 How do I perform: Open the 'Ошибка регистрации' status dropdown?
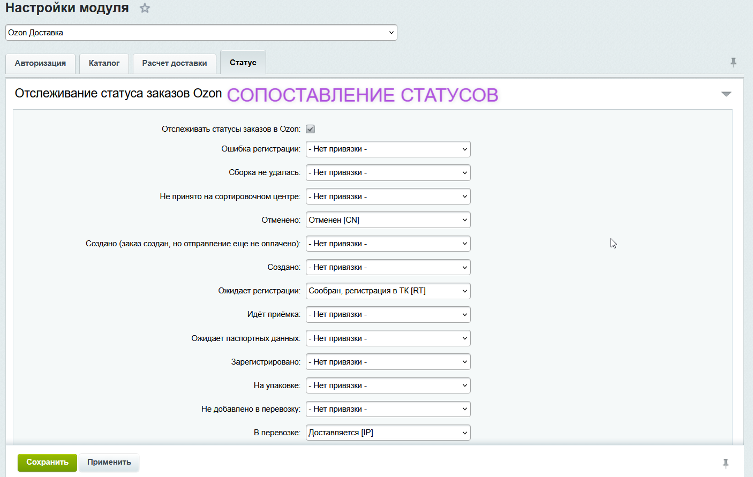[388, 149]
